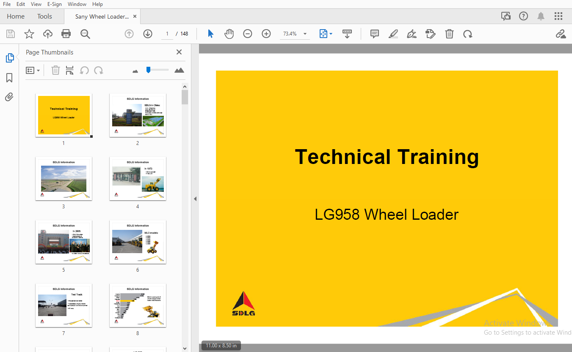View notifications bell
Screen dimensions: 572x352
point(541,16)
